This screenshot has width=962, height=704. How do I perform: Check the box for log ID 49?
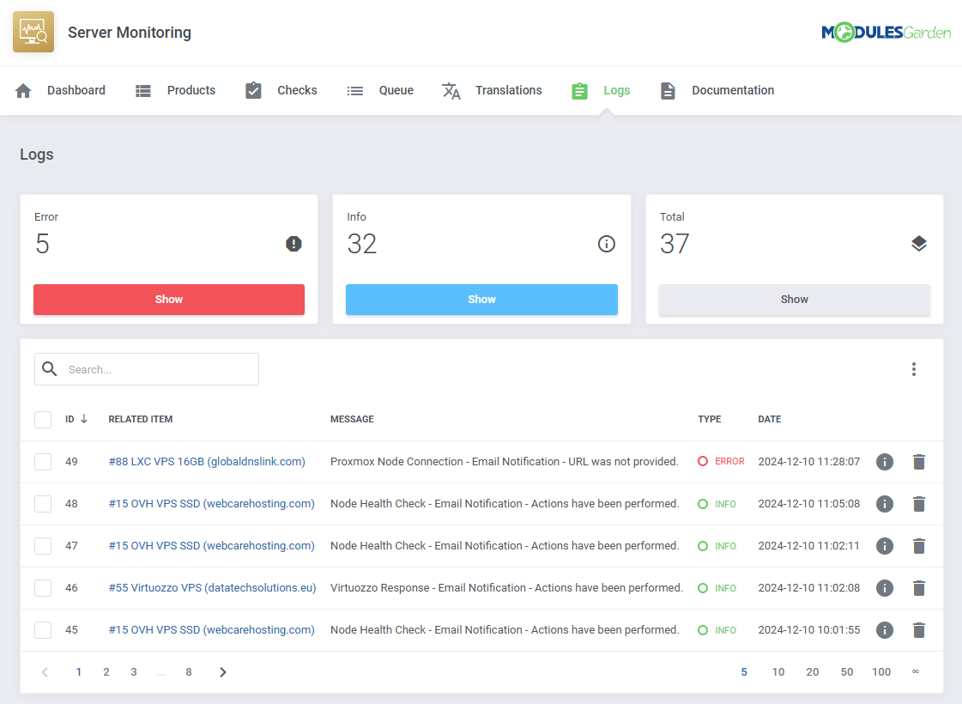tap(43, 462)
